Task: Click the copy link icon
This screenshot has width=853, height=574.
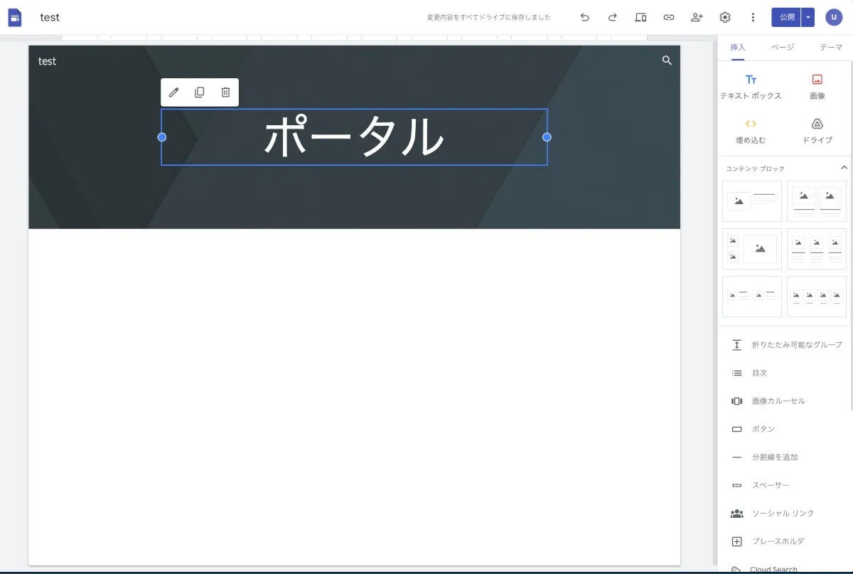Action: [668, 17]
